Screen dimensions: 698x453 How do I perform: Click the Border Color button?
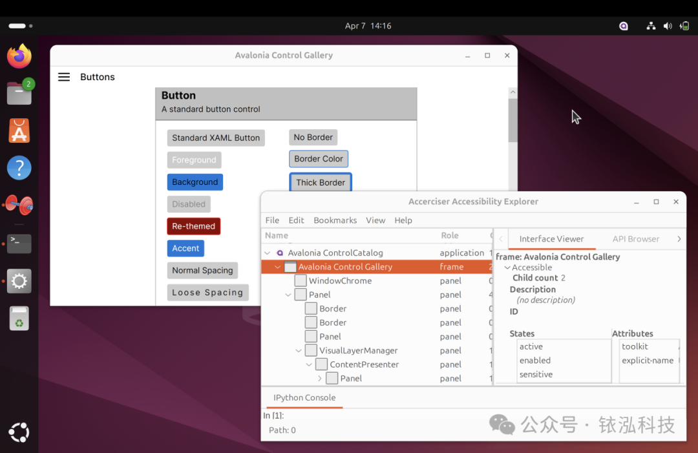pyautogui.click(x=318, y=159)
